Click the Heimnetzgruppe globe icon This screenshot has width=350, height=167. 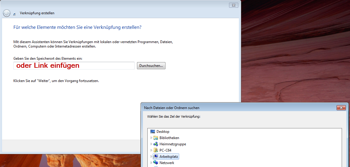pyautogui.click(x=156, y=144)
